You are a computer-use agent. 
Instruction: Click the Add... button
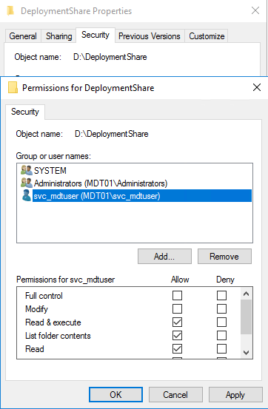(x=164, y=257)
